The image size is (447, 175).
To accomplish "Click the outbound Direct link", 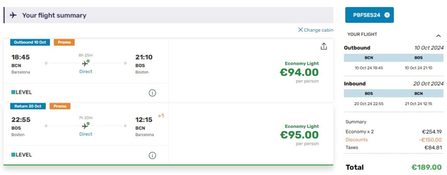I will [x=86, y=71].
